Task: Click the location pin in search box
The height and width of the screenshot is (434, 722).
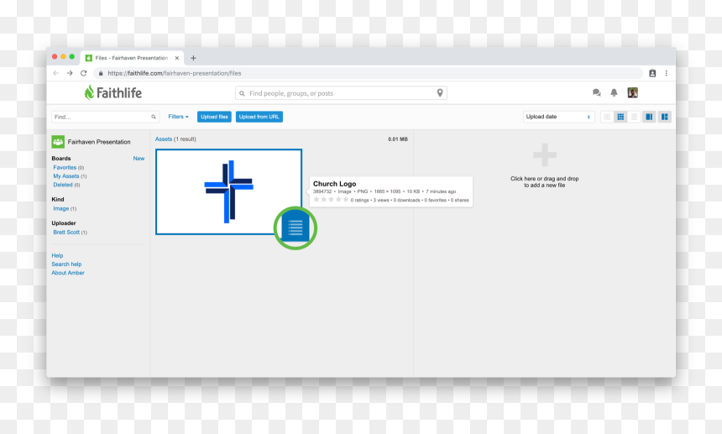Action: pos(440,93)
